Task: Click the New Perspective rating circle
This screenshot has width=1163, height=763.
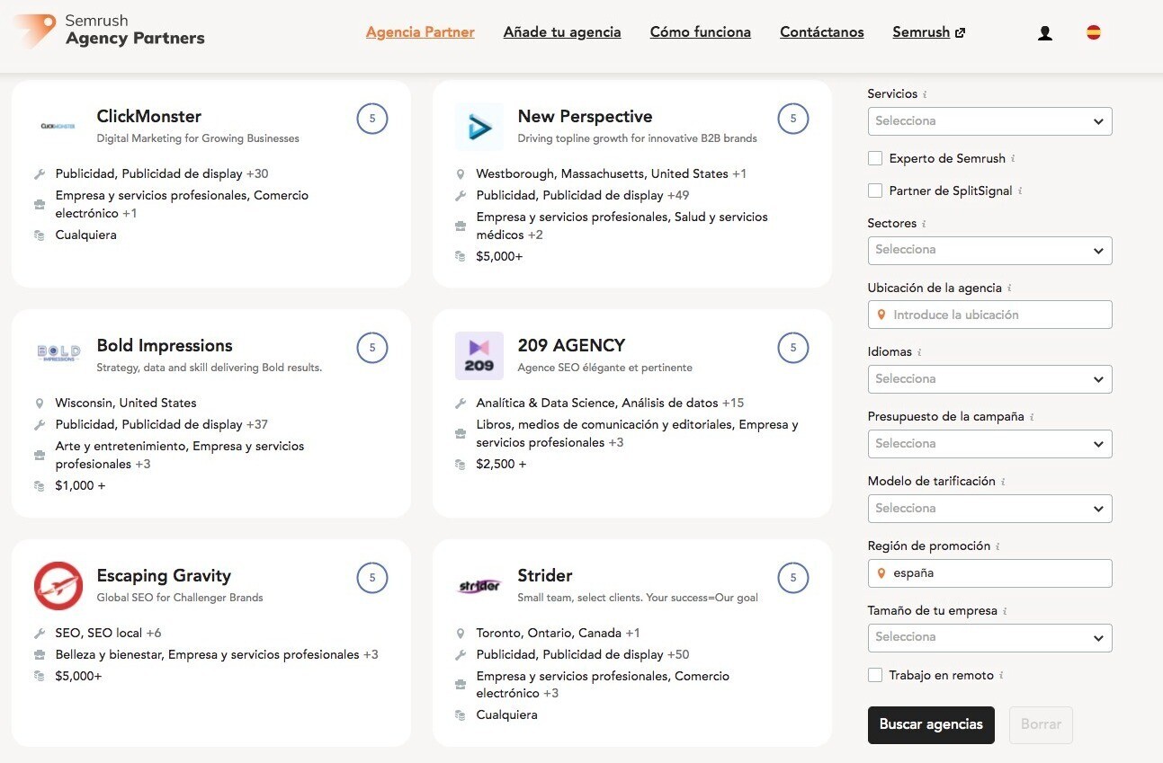Action: coord(793,119)
